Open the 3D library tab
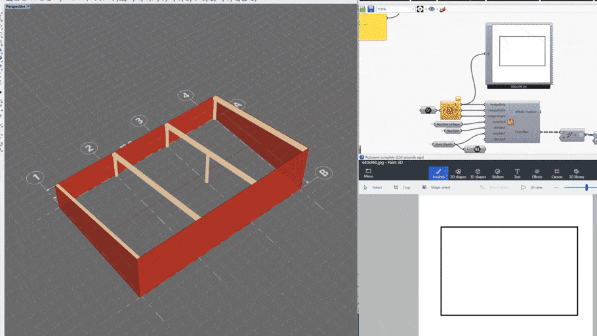597x336 pixels. (577, 173)
